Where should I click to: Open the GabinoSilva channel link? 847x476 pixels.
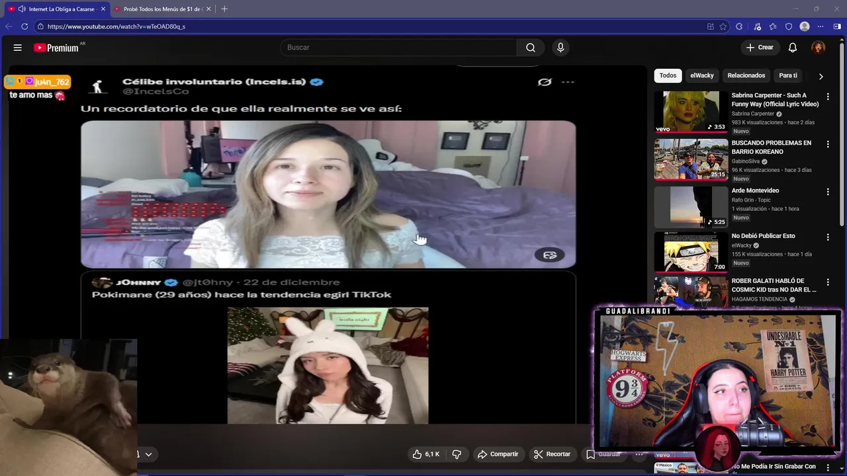746,161
